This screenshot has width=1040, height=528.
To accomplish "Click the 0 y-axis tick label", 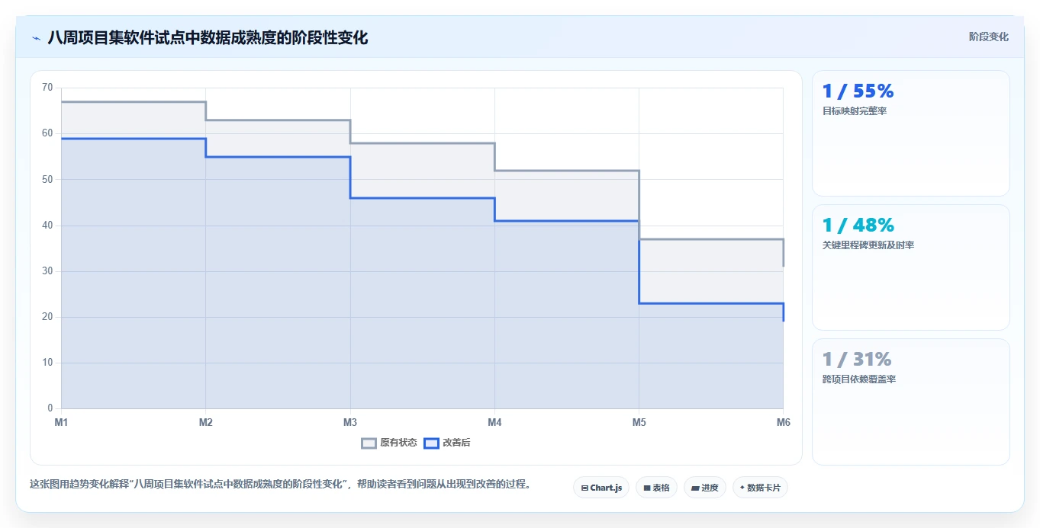I will (x=50, y=408).
